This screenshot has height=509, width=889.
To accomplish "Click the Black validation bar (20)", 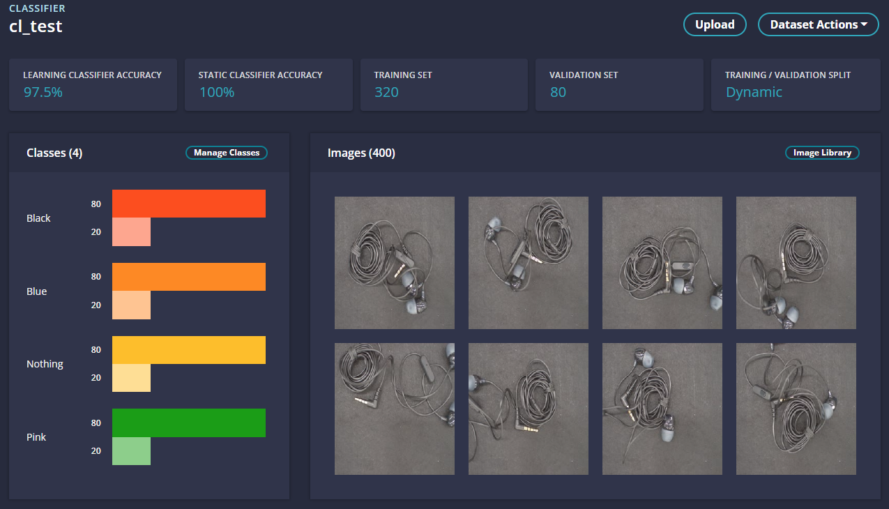I will click(x=131, y=231).
